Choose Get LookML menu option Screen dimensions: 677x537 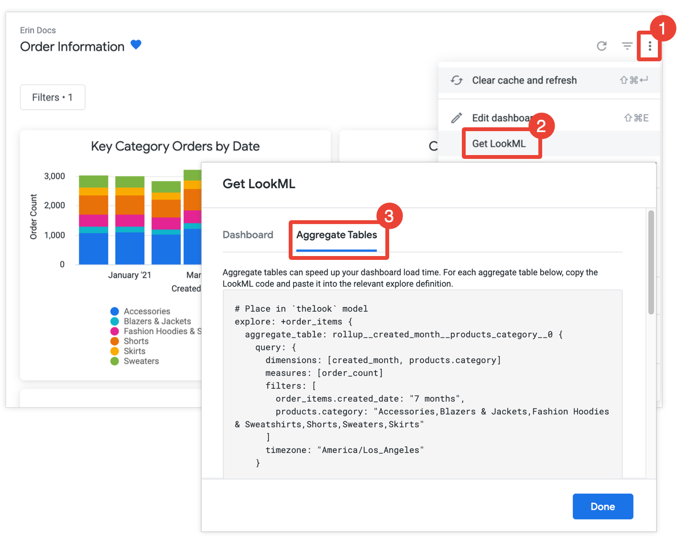[499, 144]
